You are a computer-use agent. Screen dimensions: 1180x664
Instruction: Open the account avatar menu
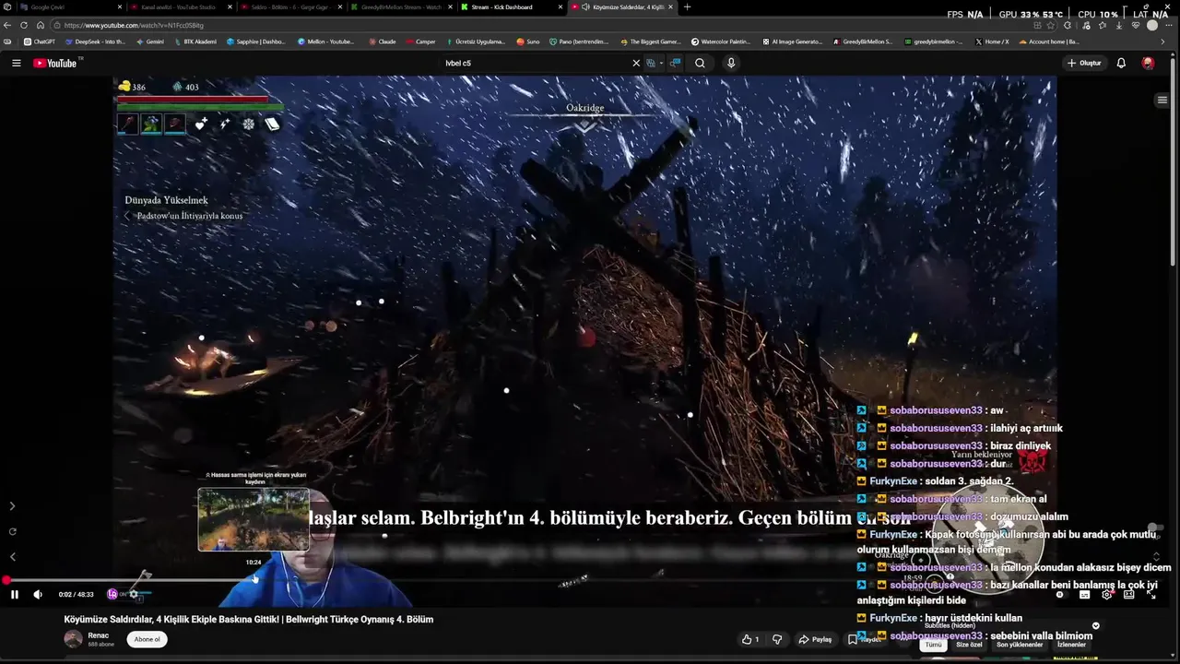(x=1148, y=63)
